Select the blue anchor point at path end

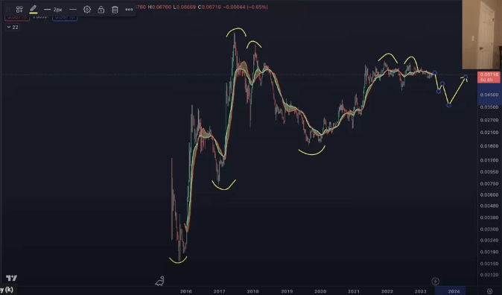click(x=466, y=77)
